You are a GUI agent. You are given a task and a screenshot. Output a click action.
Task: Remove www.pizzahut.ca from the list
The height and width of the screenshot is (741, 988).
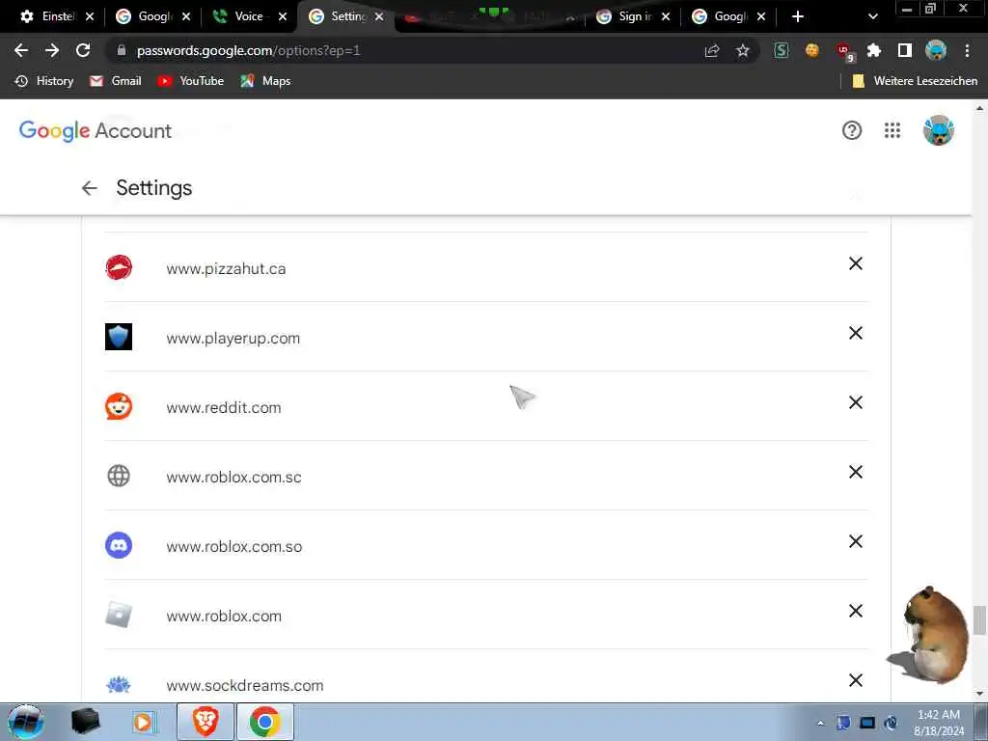coord(855,263)
